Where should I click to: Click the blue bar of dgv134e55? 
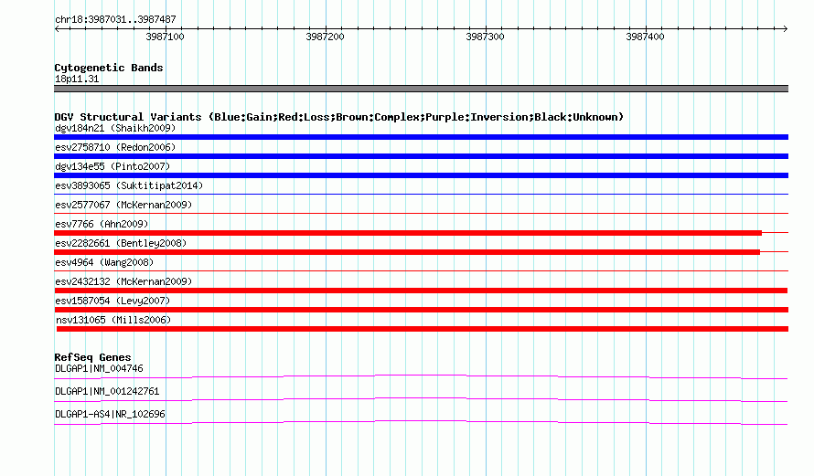pos(421,175)
